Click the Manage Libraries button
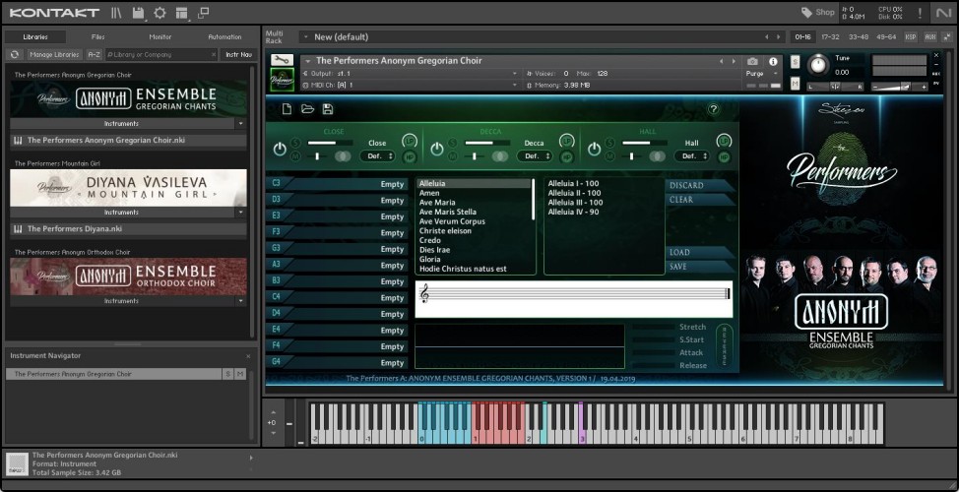Viewport: 959px width, 492px height. (x=53, y=54)
